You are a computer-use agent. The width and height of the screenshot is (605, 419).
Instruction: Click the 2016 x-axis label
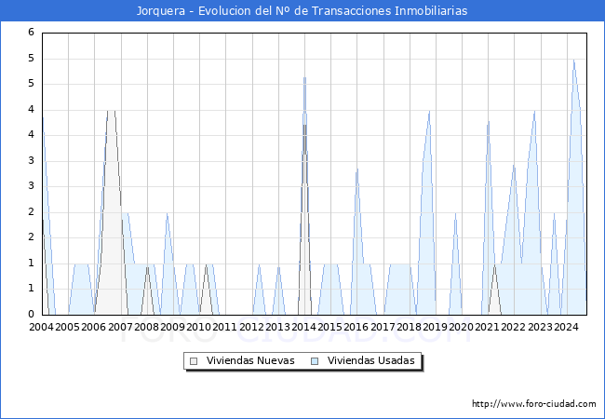(x=356, y=327)
